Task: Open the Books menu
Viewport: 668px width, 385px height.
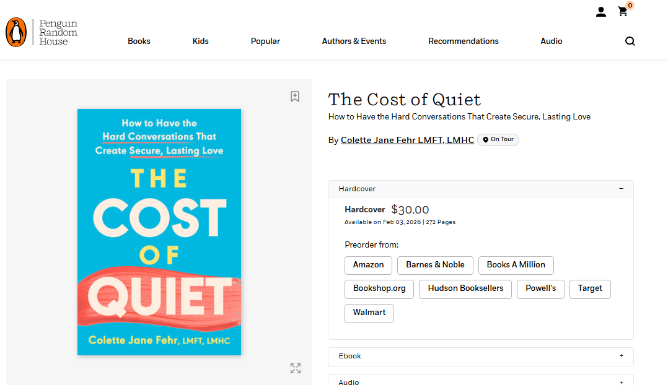Action: tap(139, 41)
